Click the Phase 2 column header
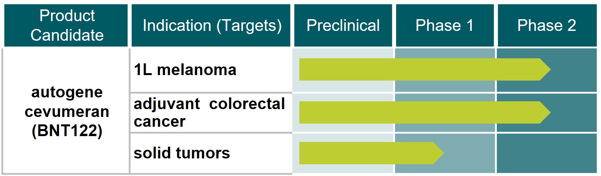This screenshot has width=601, height=176. pos(547,25)
